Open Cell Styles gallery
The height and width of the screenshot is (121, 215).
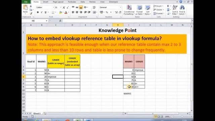[x=148, y=10]
